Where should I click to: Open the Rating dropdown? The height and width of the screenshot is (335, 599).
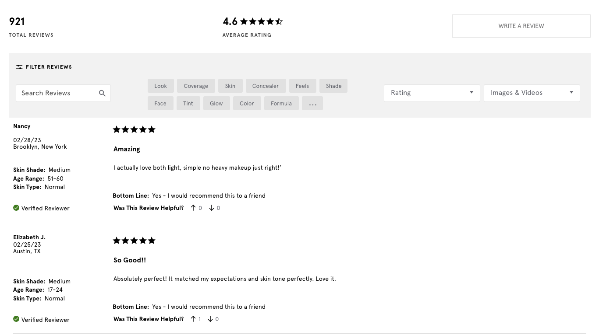pyautogui.click(x=432, y=93)
